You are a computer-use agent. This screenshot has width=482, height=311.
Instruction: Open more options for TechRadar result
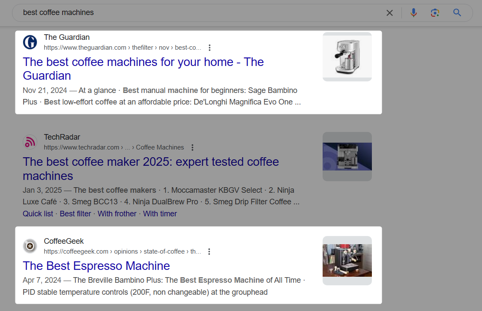192,147
